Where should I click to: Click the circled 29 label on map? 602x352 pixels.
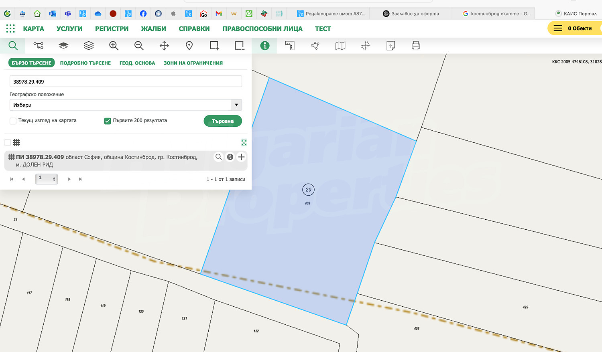(x=308, y=190)
